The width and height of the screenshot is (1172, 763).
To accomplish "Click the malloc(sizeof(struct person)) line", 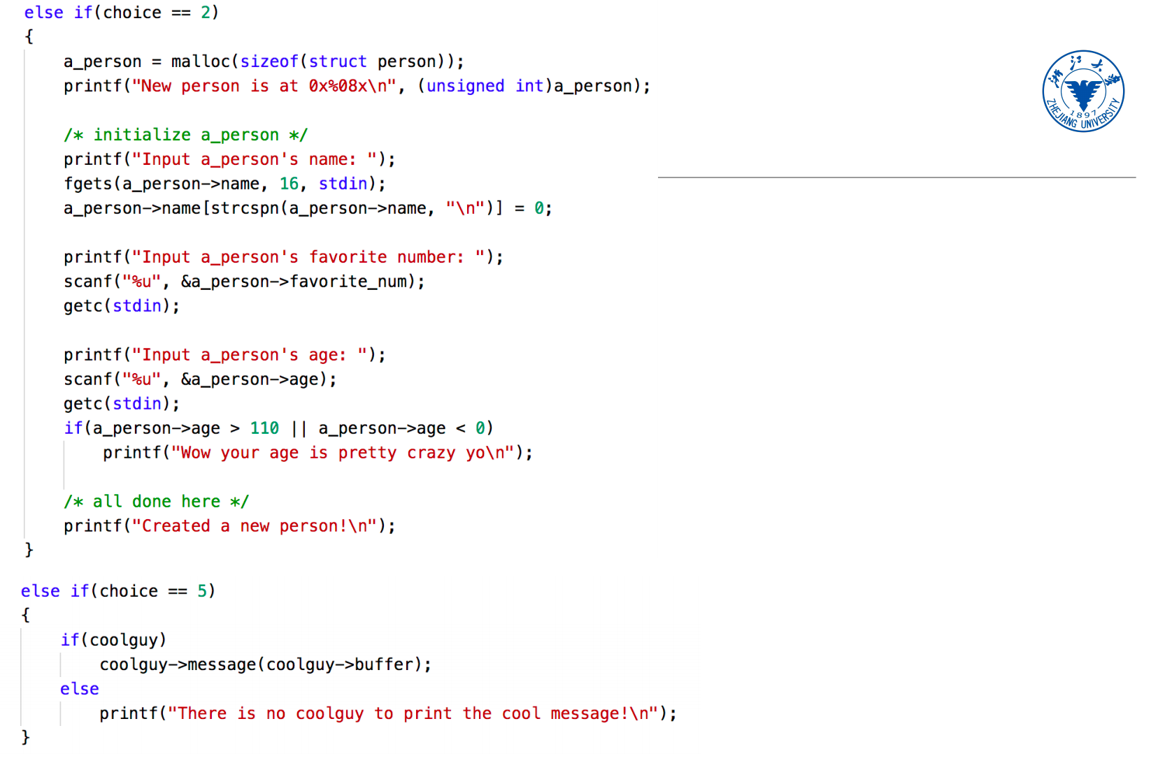I will (264, 61).
